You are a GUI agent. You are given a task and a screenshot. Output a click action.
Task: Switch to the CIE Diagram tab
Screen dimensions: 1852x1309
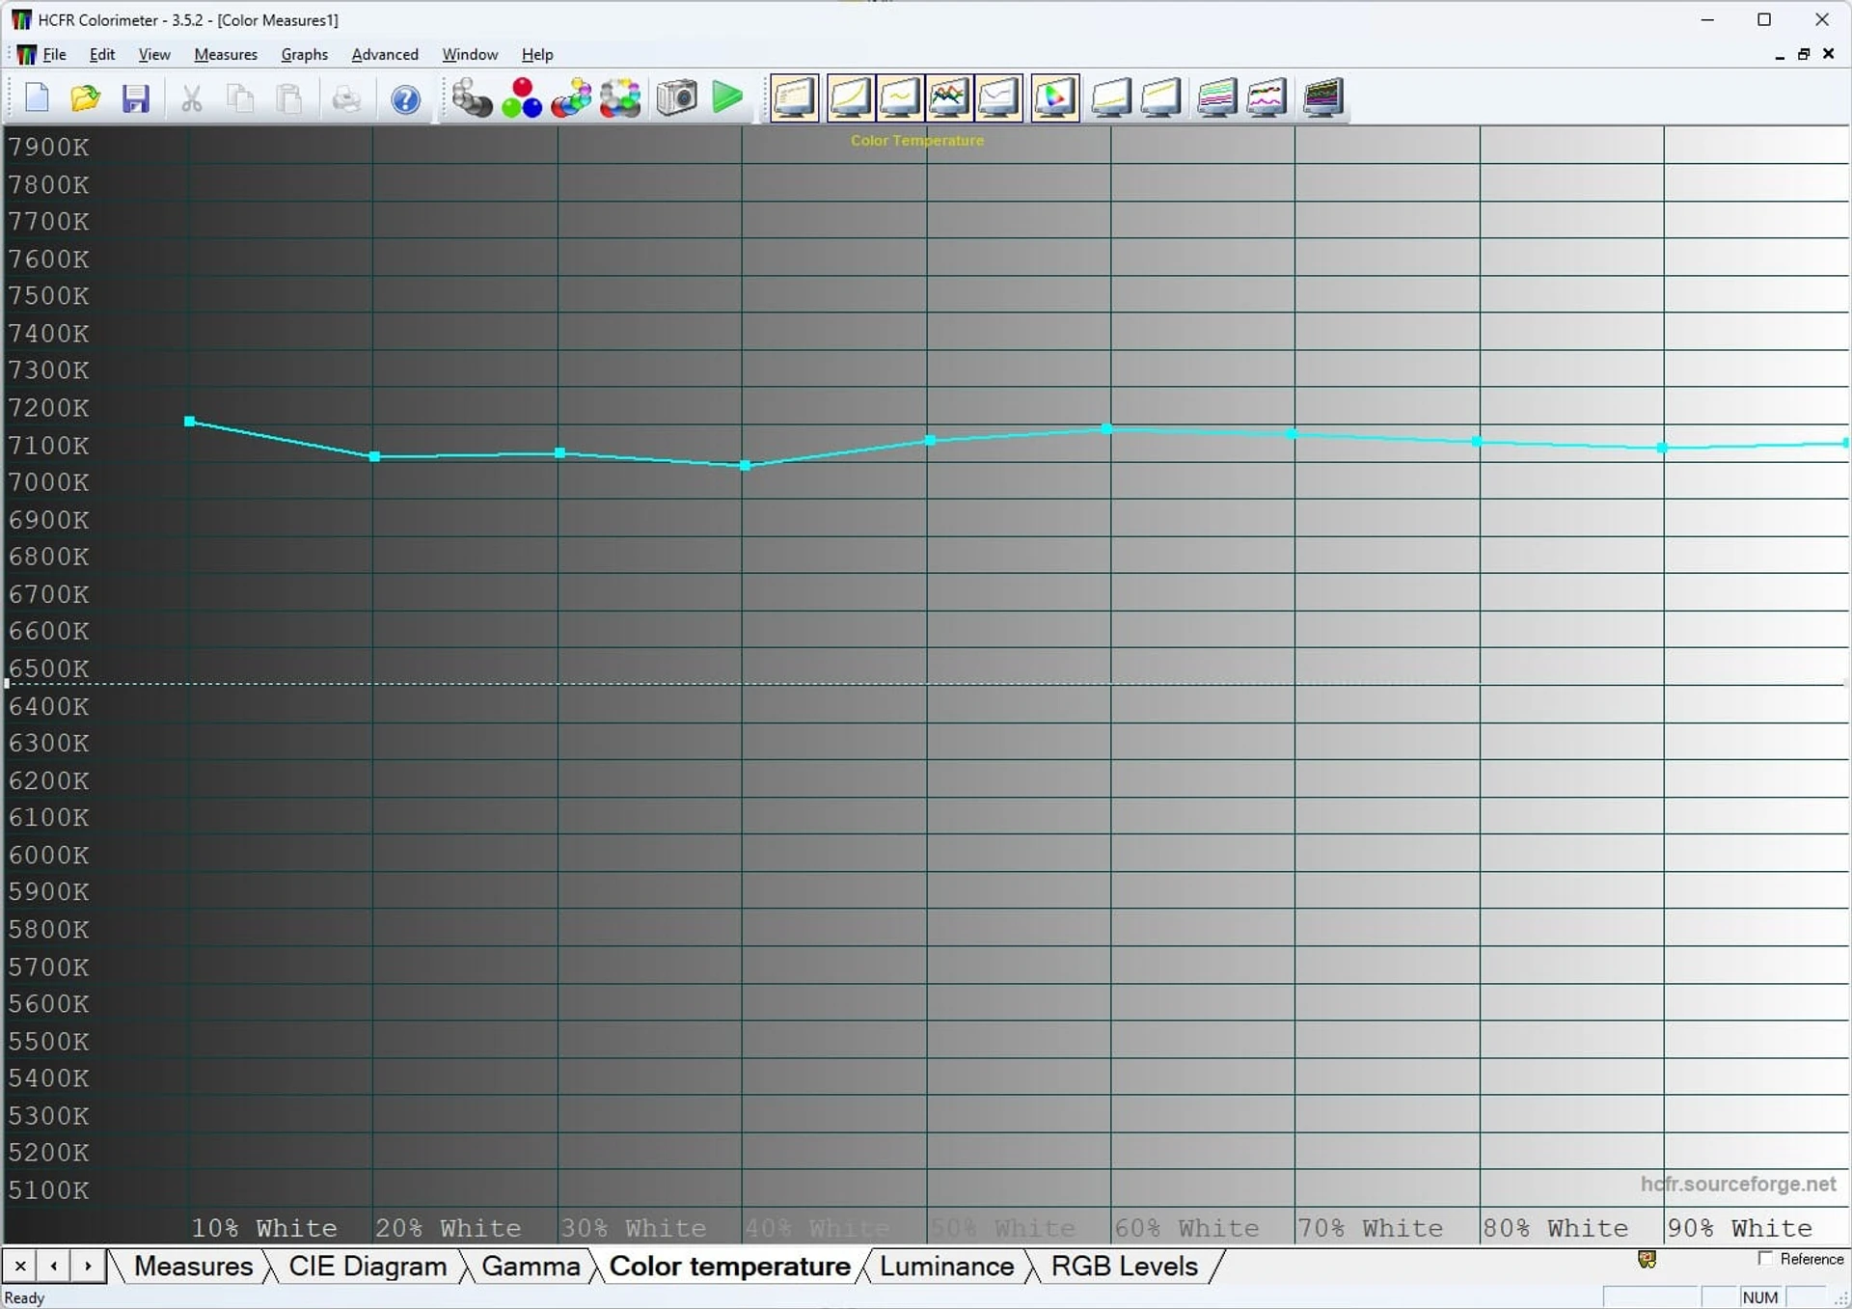click(368, 1266)
